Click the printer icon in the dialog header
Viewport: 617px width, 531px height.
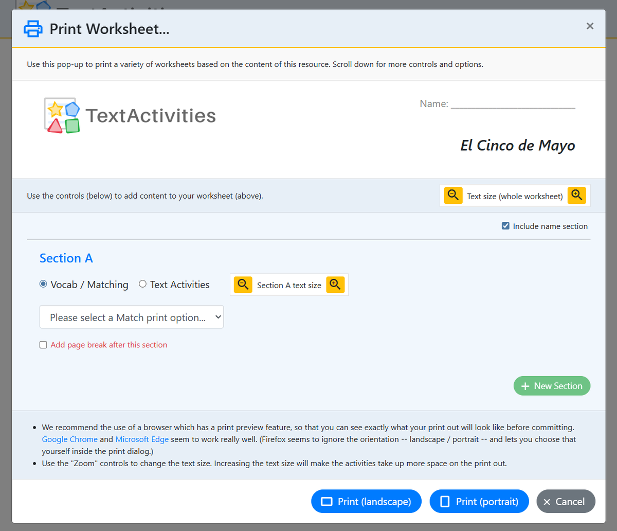click(33, 29)
